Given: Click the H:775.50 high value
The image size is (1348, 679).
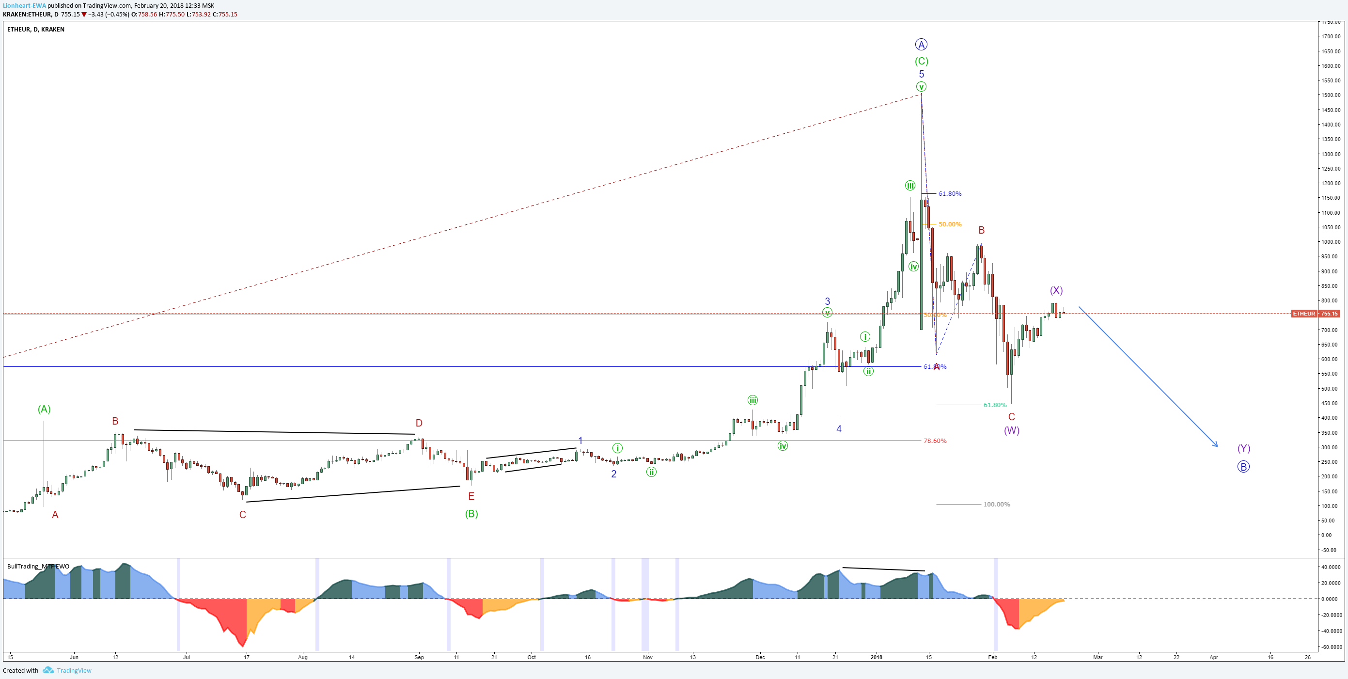Looking at the screenshot, I should [172, 14].
